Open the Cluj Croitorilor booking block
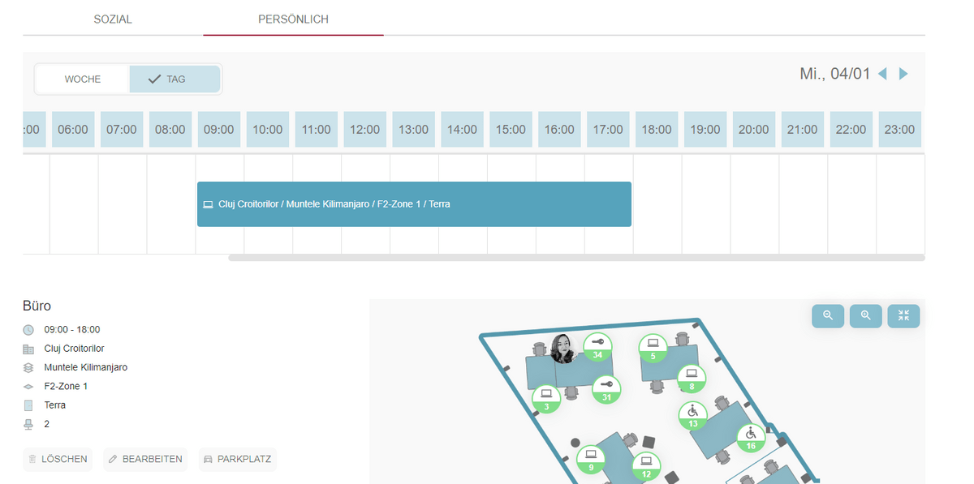The width and height of the screenshot is (974, 484). pyautogui.click(x=414, y=204)
